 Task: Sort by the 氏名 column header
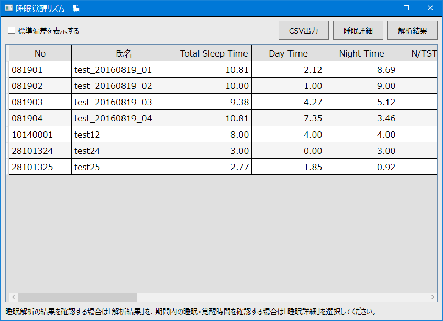(x=124, y=53)
